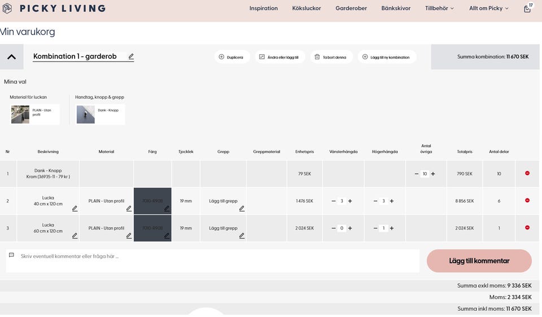Remove row 3 with the red delete icon

(527, 228)
